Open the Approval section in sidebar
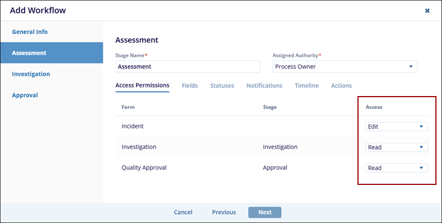This screenshot has height=223, width=442. click(25, 95)
